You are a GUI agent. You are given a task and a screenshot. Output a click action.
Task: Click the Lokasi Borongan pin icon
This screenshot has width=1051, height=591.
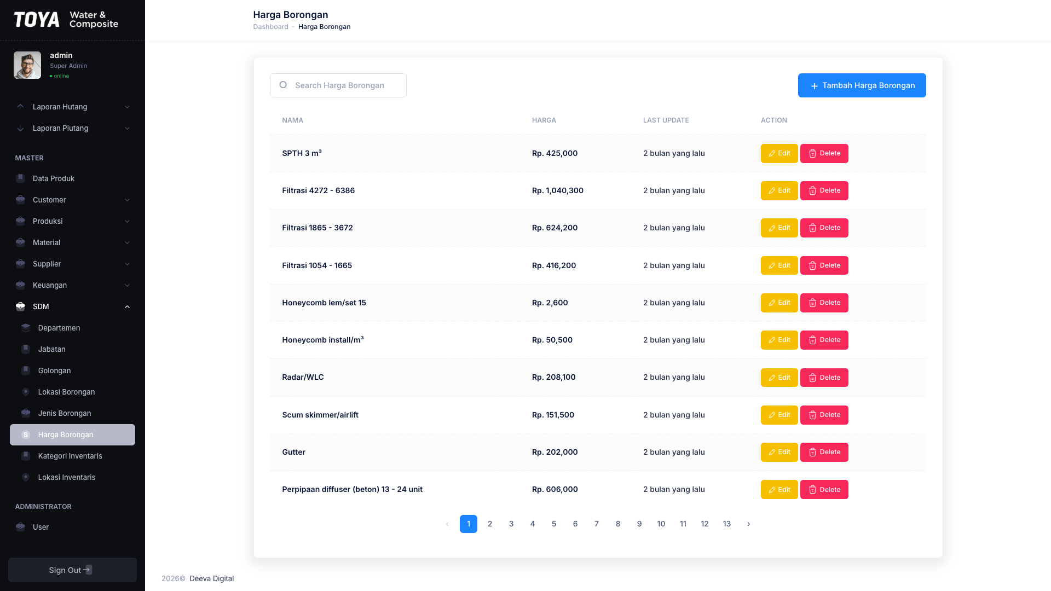click(26, 392)
